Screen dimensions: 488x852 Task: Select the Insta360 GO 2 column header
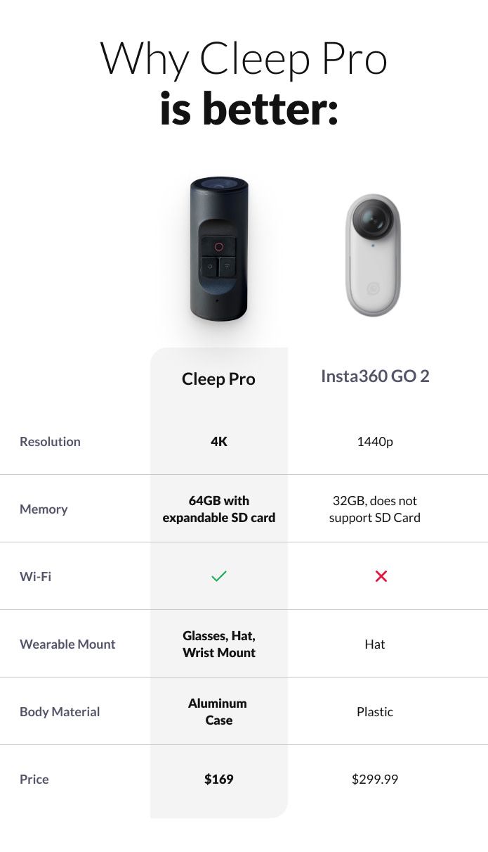[x=375, y=376]
